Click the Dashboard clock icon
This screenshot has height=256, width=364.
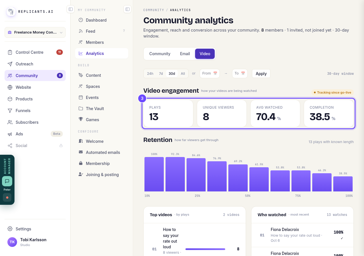pyautogui.click(x=81, y=20)
